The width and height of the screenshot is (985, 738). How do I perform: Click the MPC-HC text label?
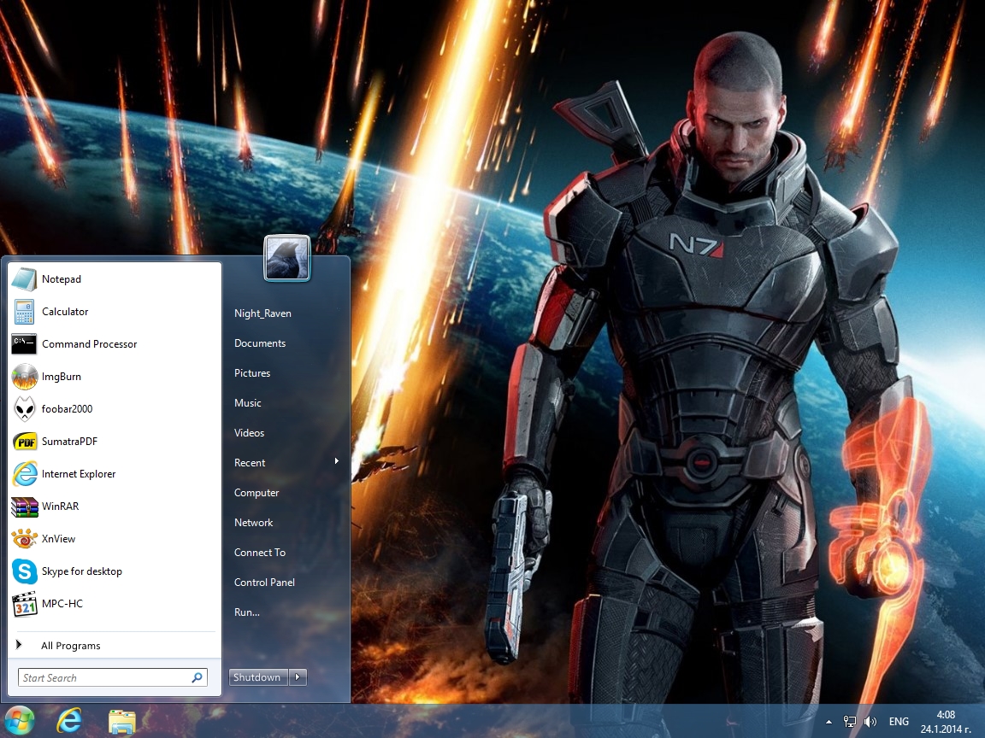coord(62,604)
